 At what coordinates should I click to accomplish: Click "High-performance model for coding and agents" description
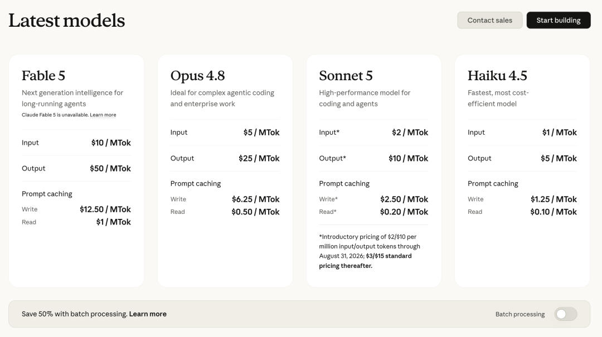[365, 98]
